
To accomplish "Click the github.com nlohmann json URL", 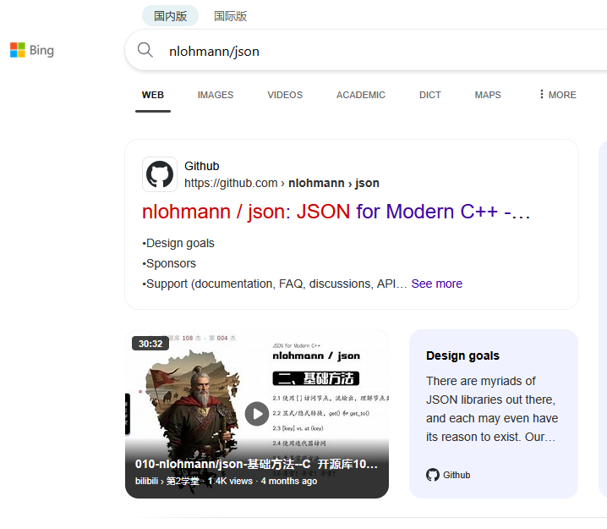I will pyautogui.click(x=282, y=183).
